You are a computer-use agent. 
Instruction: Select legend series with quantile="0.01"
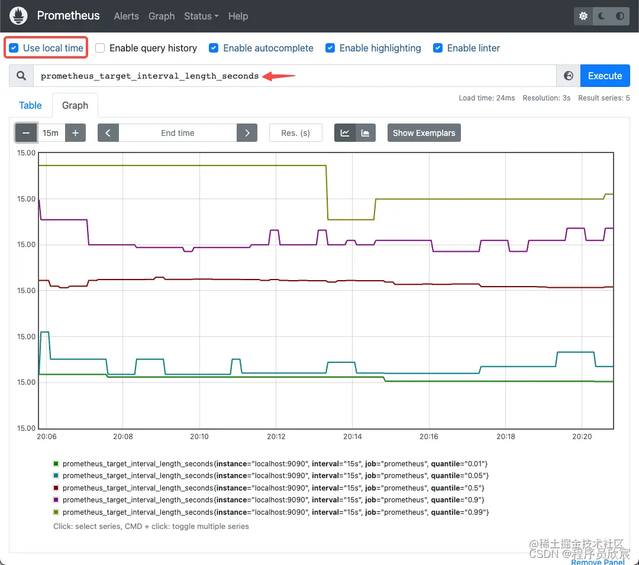point(275,463)
